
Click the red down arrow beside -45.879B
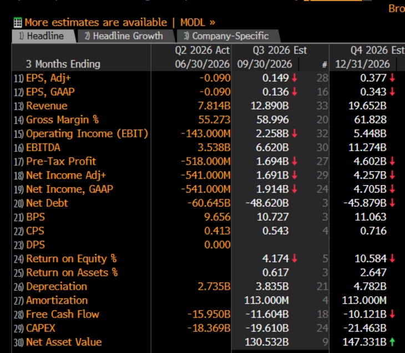point(392,203)
